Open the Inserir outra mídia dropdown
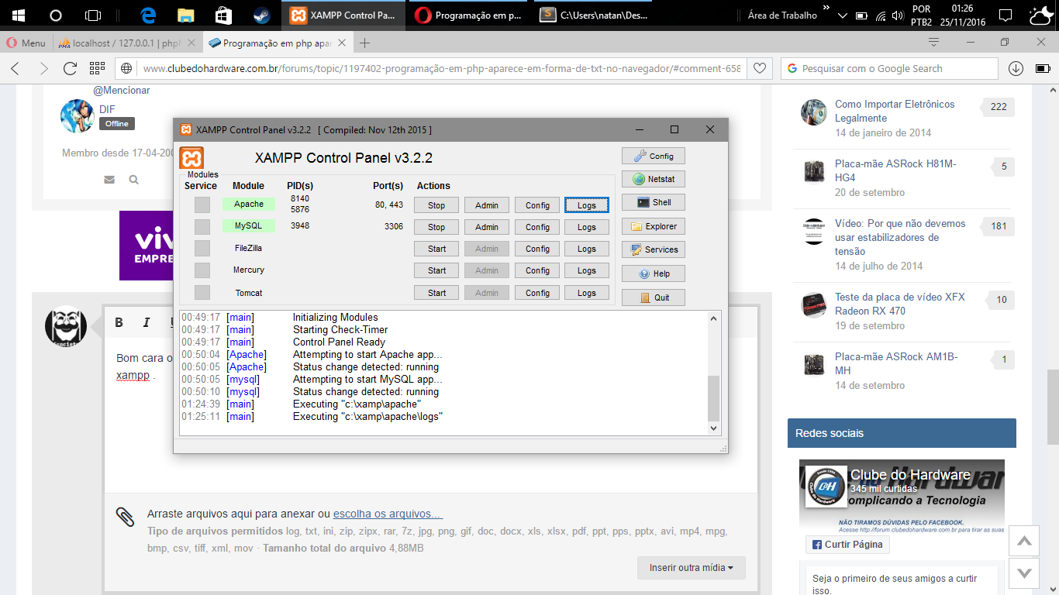The height and width of the screenshot is (595, 1059). pyautogui.click(x=692, y=568)
